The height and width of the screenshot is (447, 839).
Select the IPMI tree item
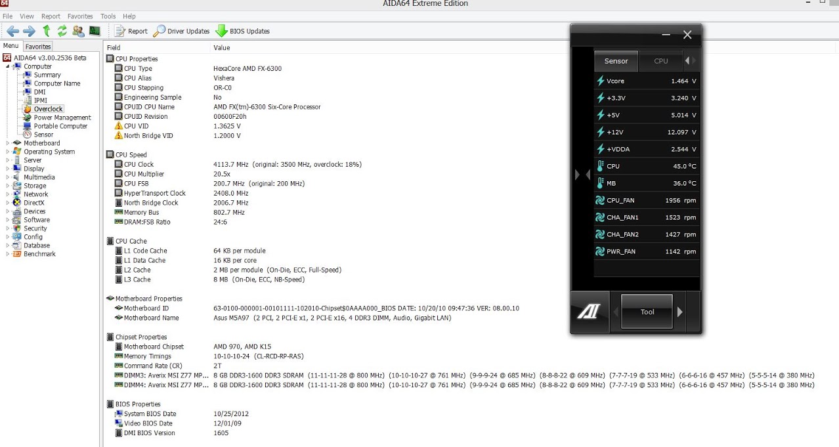pyautogui.click(x=41, y=100)
